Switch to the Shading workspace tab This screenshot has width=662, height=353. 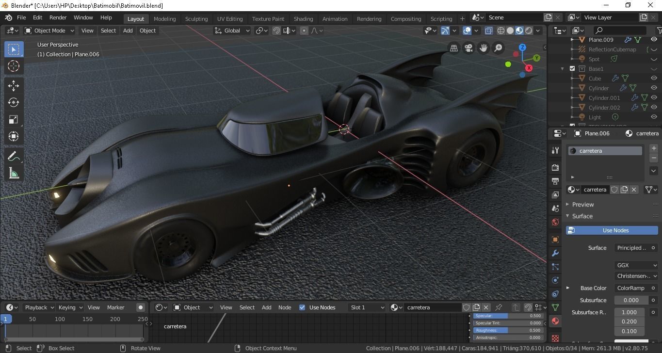point(303,19)
